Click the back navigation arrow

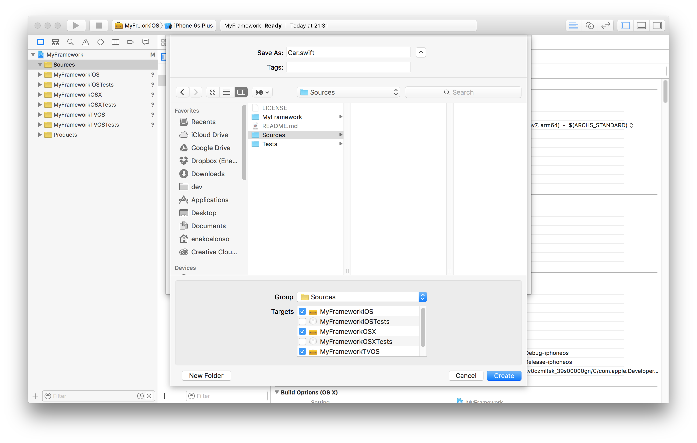[x=182, y=92]
